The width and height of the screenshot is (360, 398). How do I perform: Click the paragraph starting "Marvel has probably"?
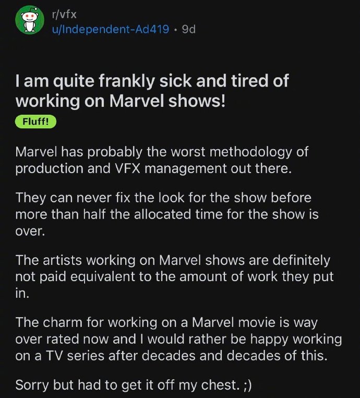click(162, 161)
